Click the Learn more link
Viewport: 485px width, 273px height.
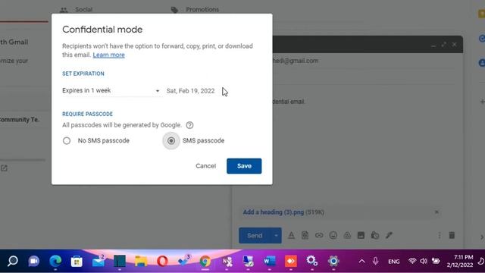click(x=109, y=55)
